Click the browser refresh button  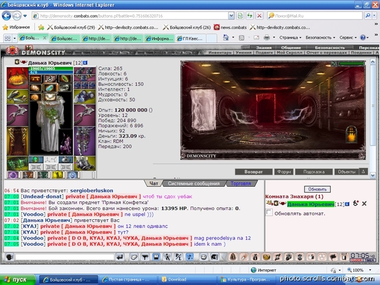point(250,16)
